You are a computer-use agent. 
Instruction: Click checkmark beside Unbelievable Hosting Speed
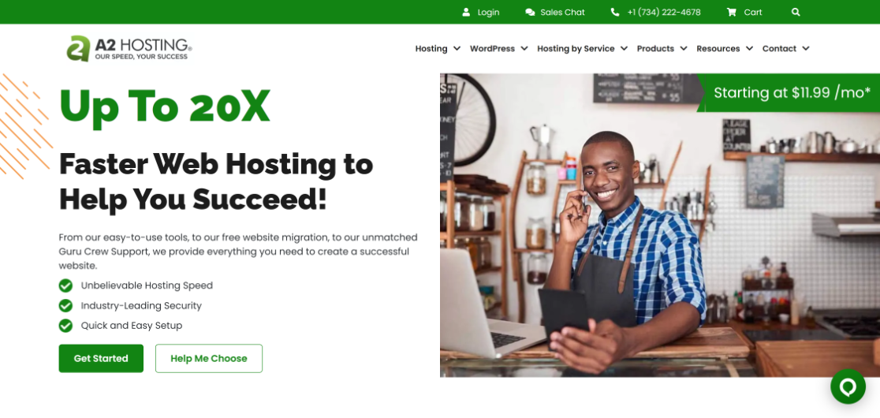pyautogui.click(x=65, y=286)
